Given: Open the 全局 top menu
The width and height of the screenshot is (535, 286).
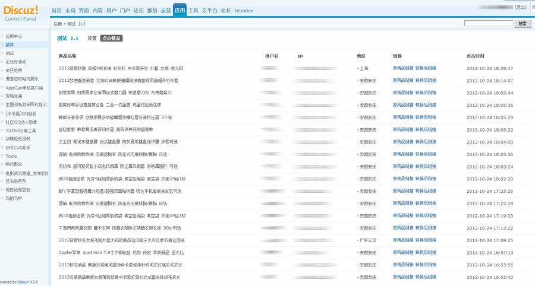Looking at the screenshot, I should click(x=70, y=11).
